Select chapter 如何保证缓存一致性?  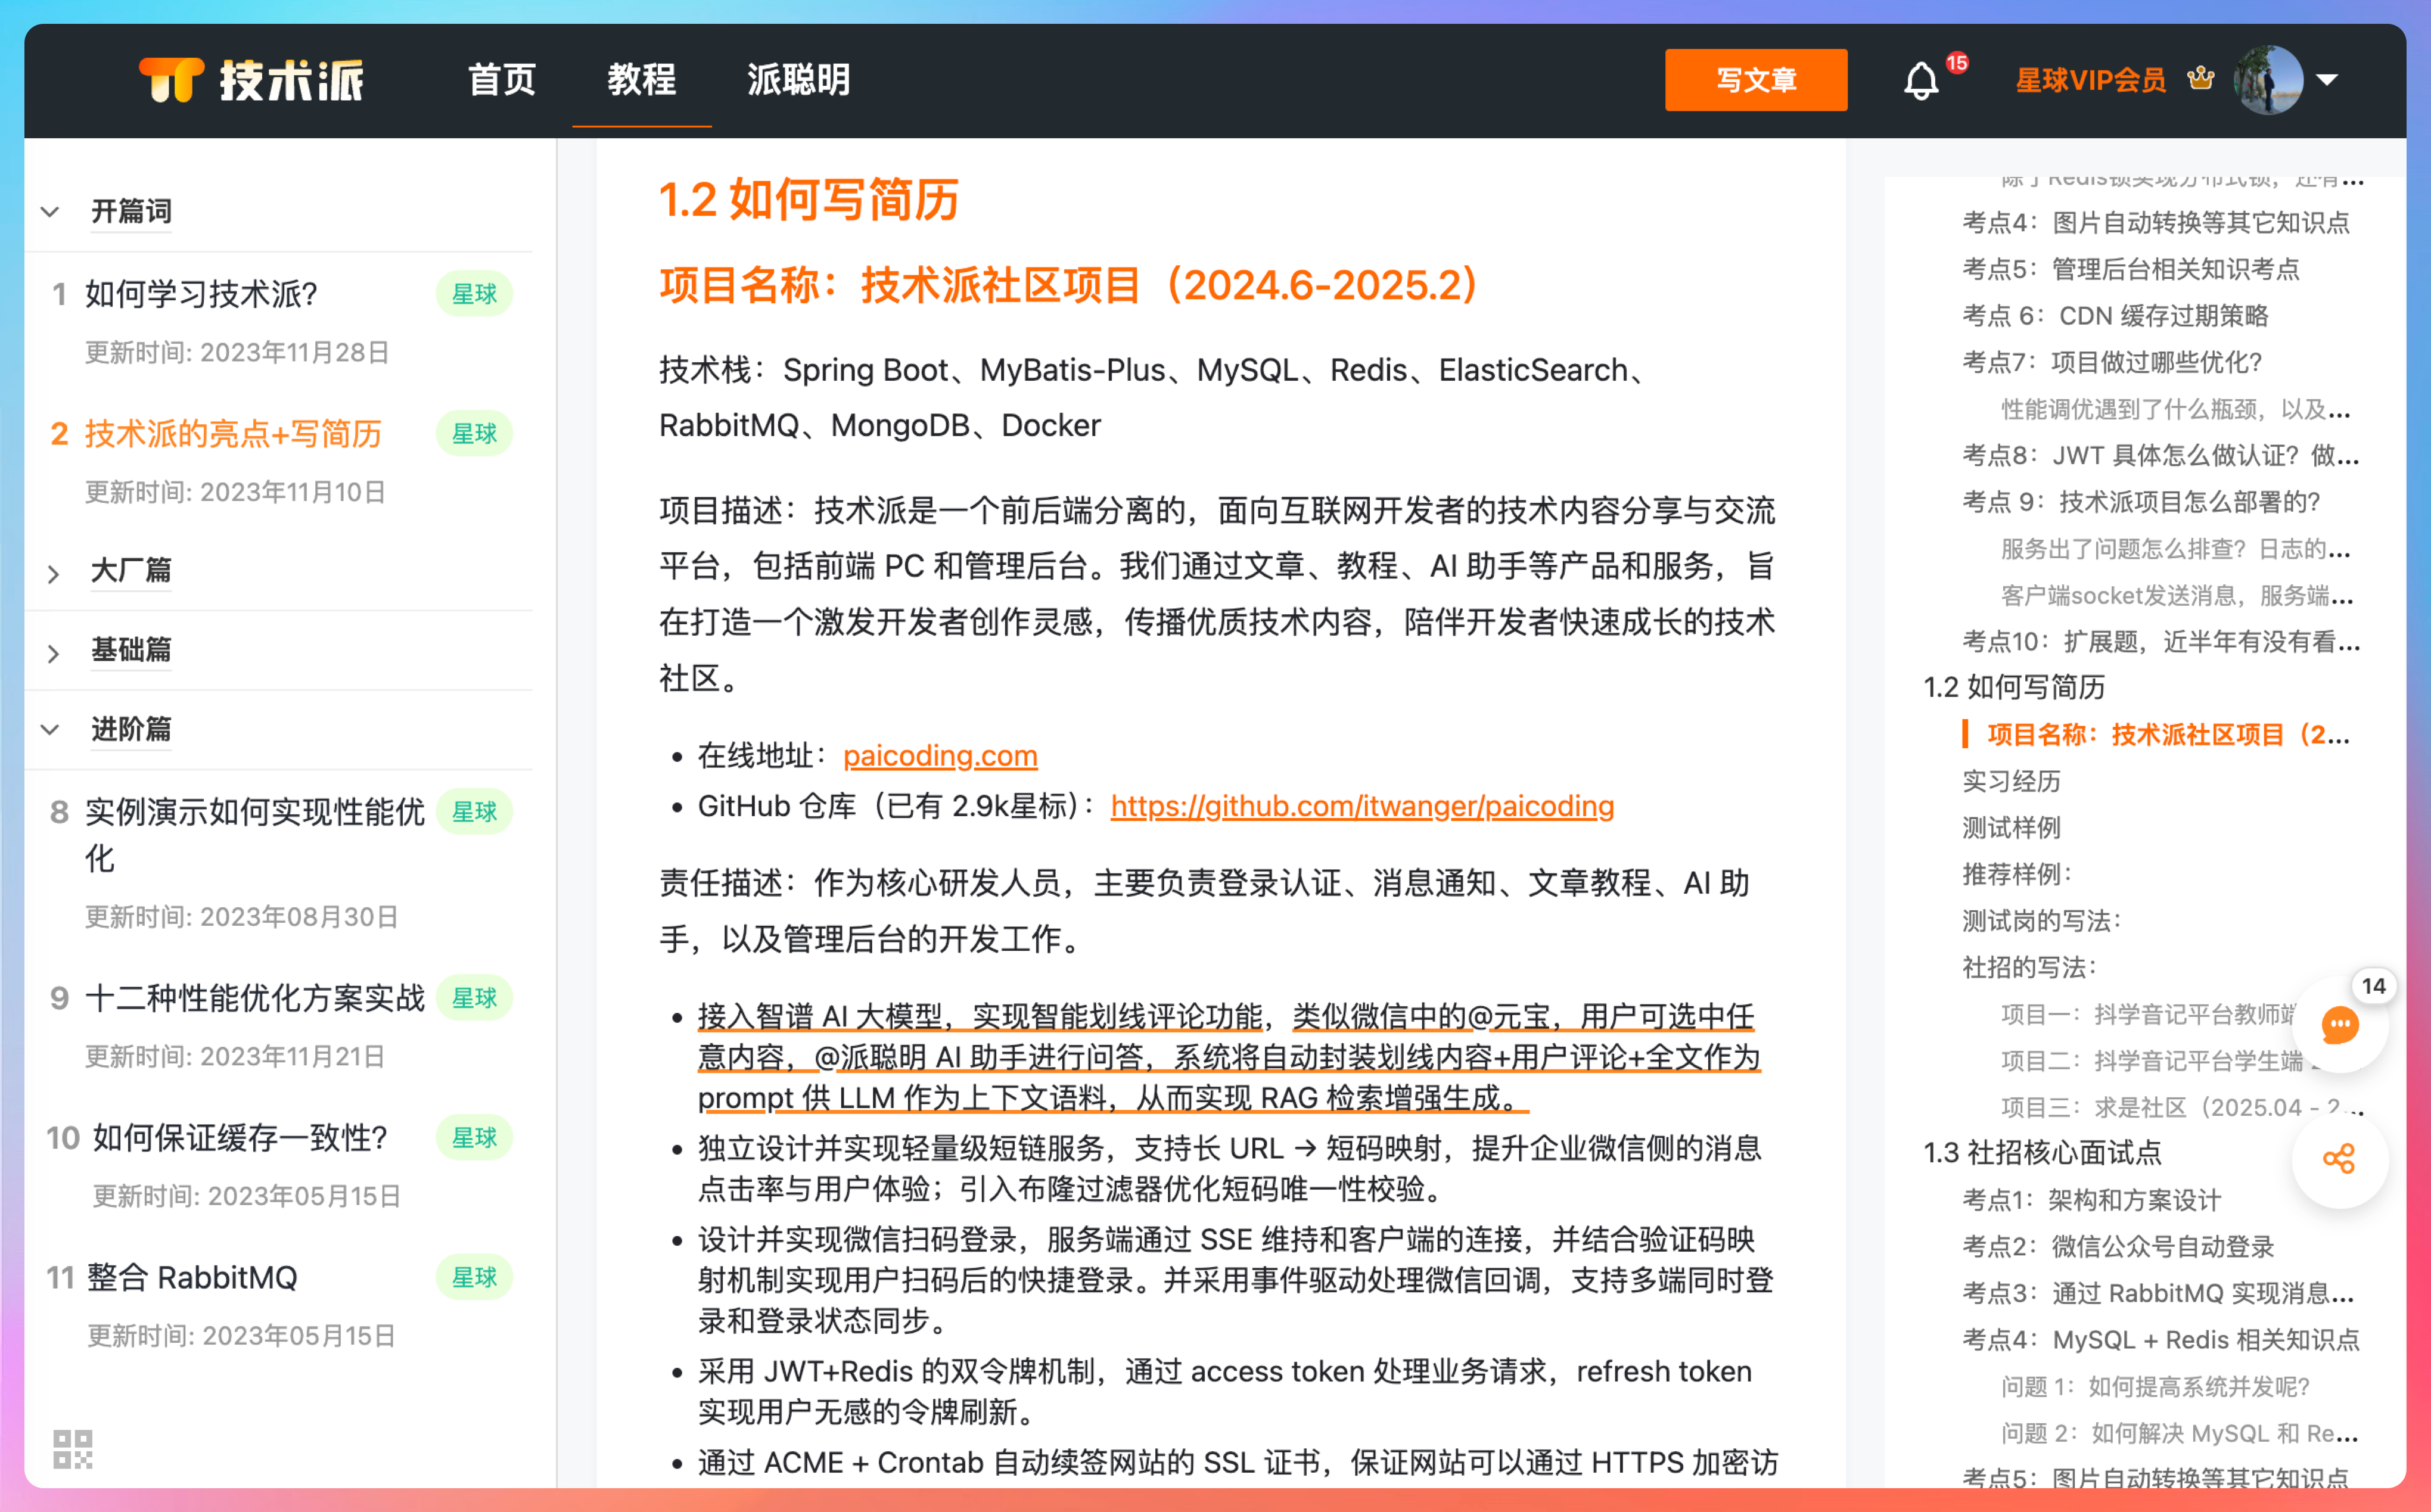(240, 1138)
